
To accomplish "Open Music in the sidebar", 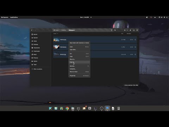I will click(x=34, y=54).
